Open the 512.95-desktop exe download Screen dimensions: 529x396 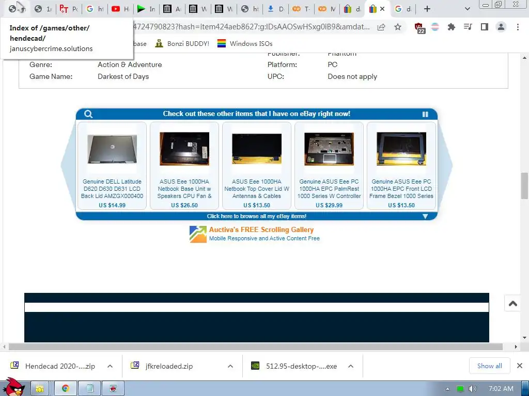(294, 366)
